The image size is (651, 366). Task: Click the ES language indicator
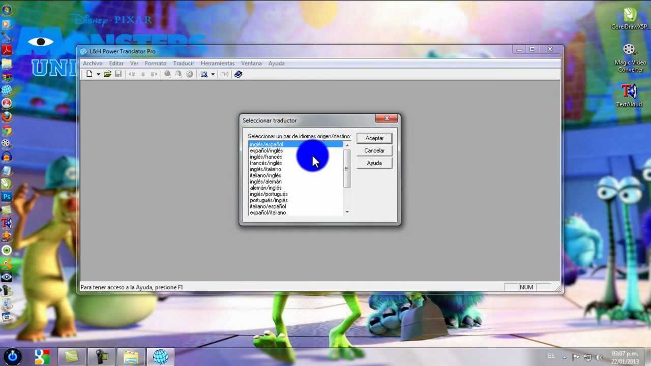(551, 356)
